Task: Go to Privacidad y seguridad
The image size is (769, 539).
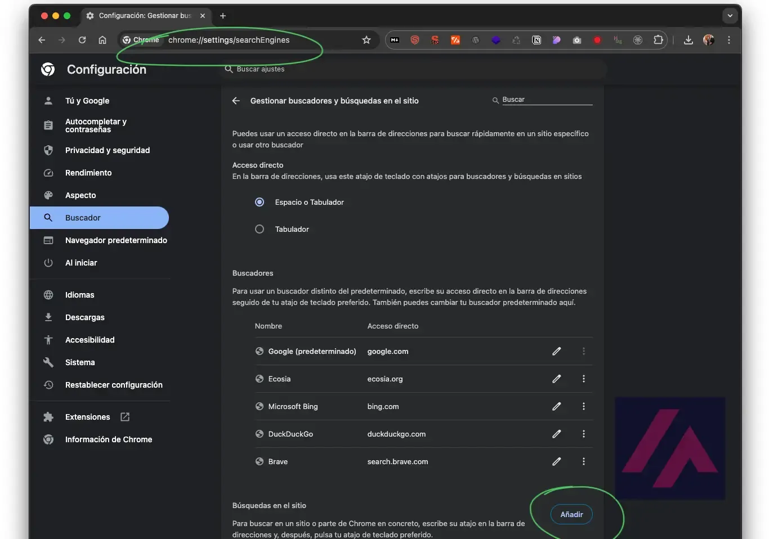Action: click(x=100, y=150)
